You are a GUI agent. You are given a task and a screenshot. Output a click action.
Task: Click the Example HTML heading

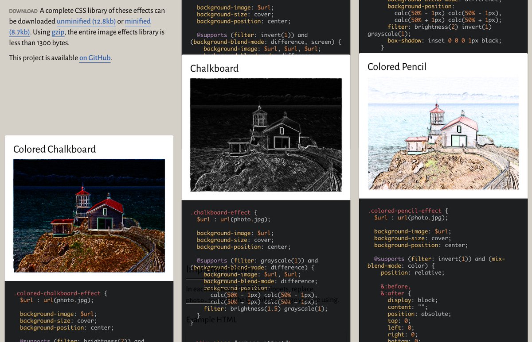click(x=211, y=319)
